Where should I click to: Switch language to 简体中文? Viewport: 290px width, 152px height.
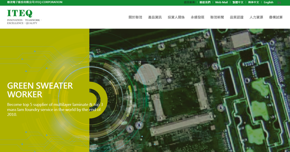point(253,3)
